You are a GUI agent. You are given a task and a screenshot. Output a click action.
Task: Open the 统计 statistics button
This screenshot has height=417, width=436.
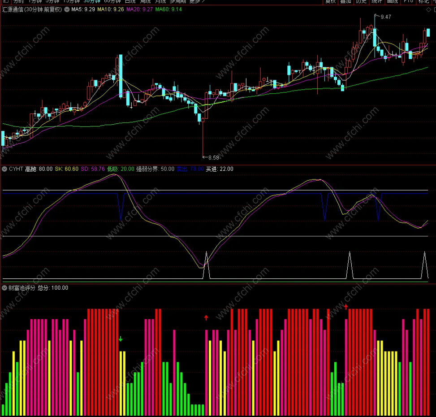click(x=377, y=1)
